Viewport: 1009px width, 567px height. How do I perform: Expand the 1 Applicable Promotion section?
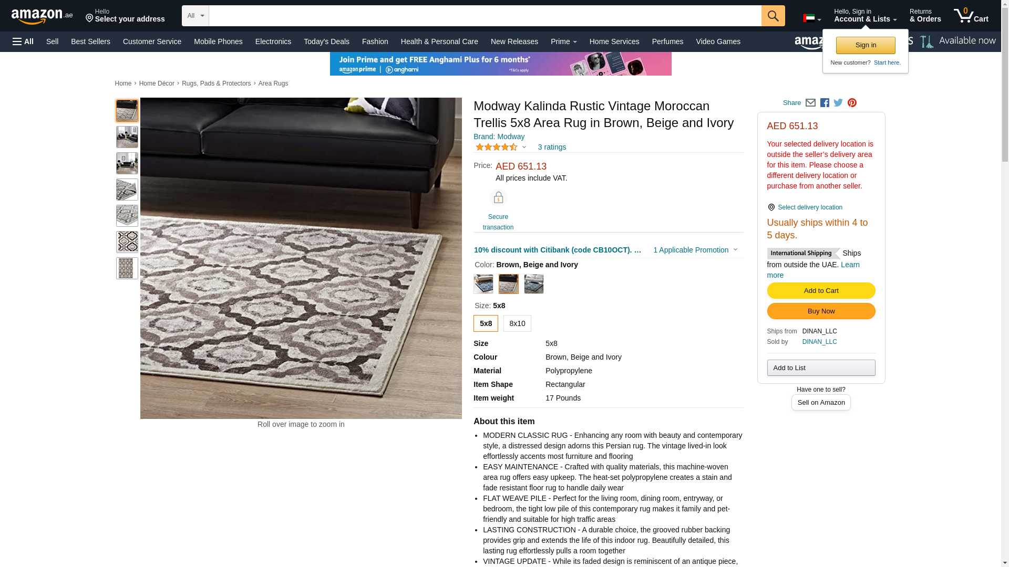(695, 250)
